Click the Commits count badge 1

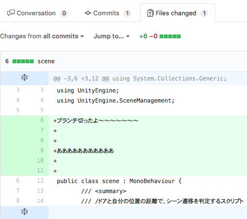pyautogui.click(x=127, y=13)
